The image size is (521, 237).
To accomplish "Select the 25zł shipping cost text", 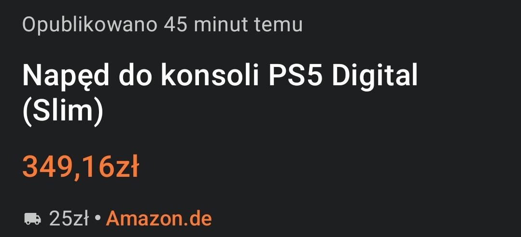I will click(69, 218).
